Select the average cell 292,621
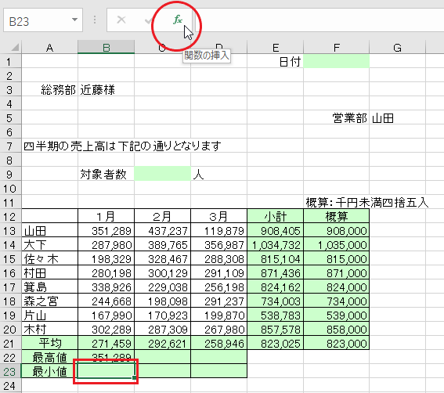The height and width of the screenshot is (393, 444). 163,343
